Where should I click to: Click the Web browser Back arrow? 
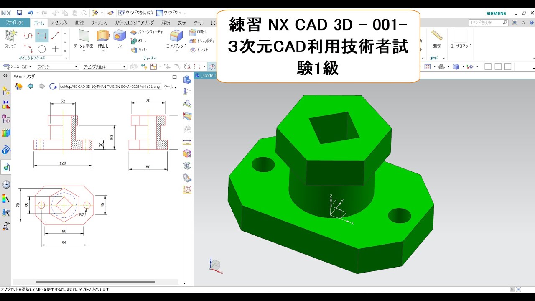click(x=30, y=86)
